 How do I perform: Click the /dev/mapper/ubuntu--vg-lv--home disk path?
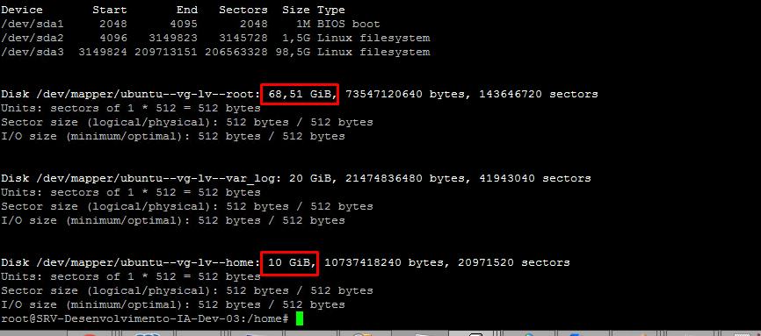145,263
